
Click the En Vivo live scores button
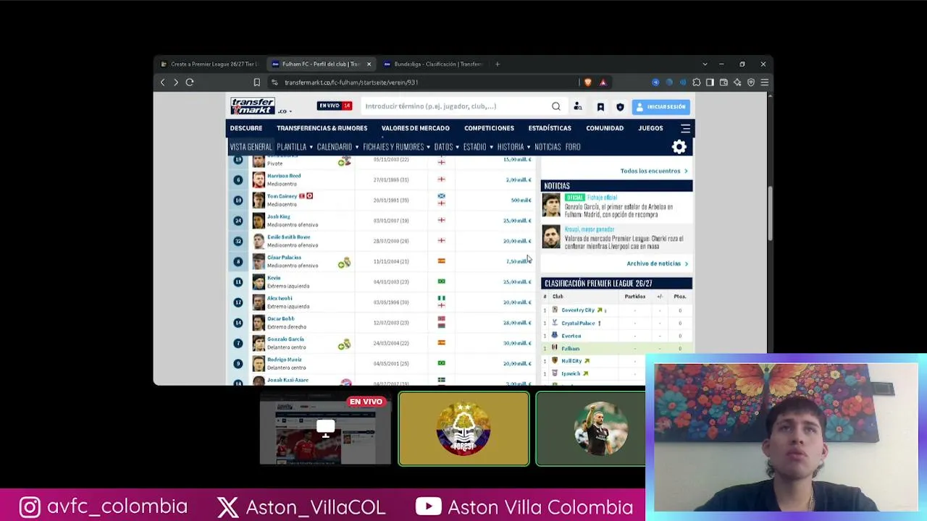pyautogui.click(x=335, y=106)
